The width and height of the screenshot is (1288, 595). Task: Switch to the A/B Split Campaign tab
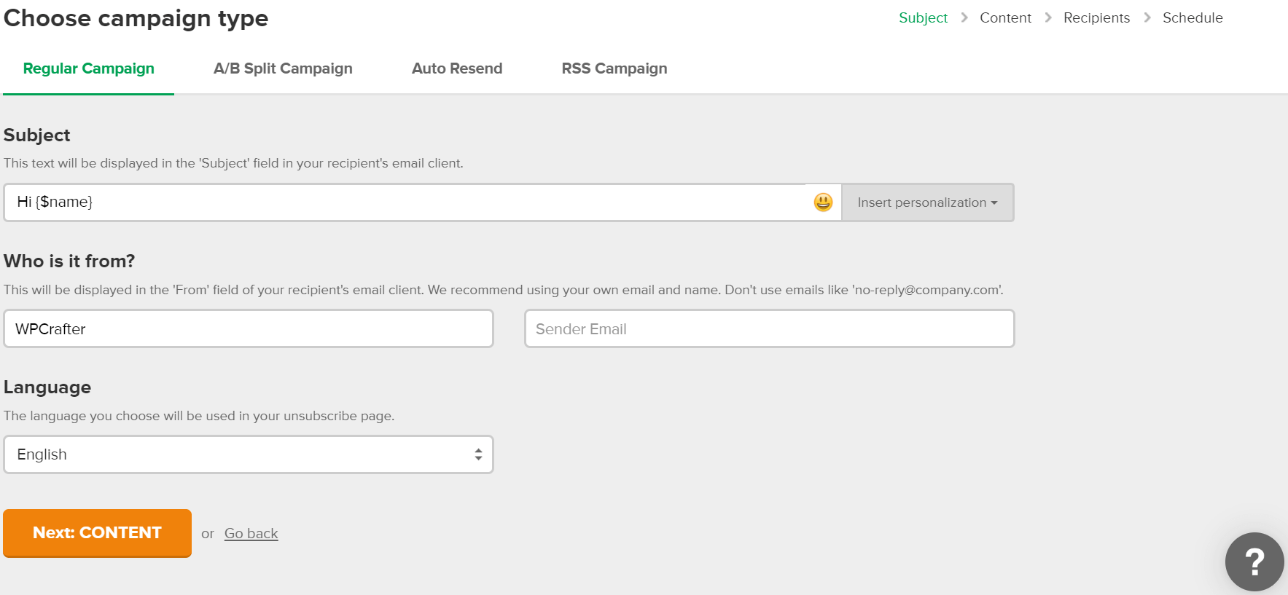(283, 68)
